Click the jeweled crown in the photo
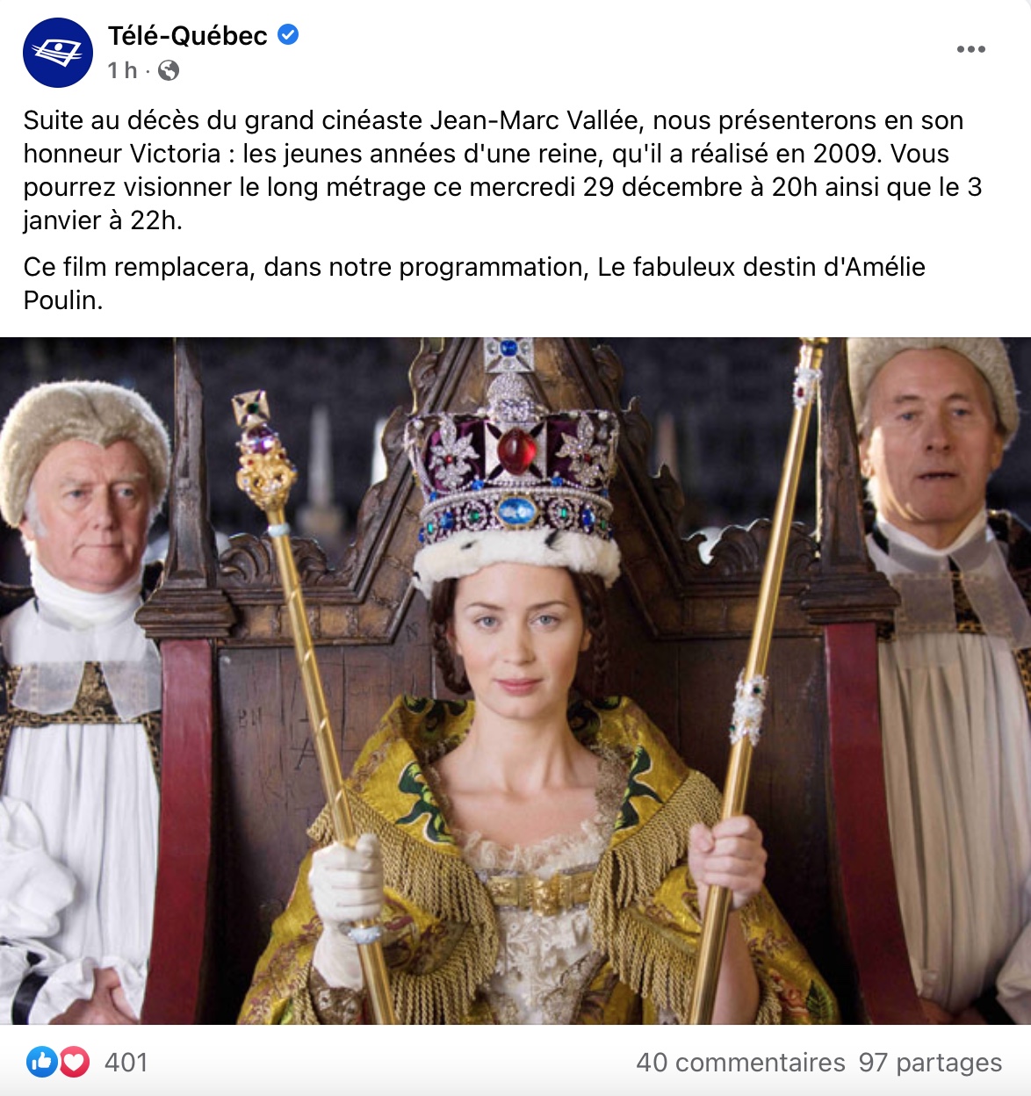The height and width of the screenshot is (1096, 1031). click(515, 464)
